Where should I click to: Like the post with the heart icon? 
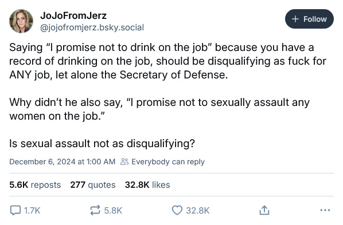click(x=177, y=210)
